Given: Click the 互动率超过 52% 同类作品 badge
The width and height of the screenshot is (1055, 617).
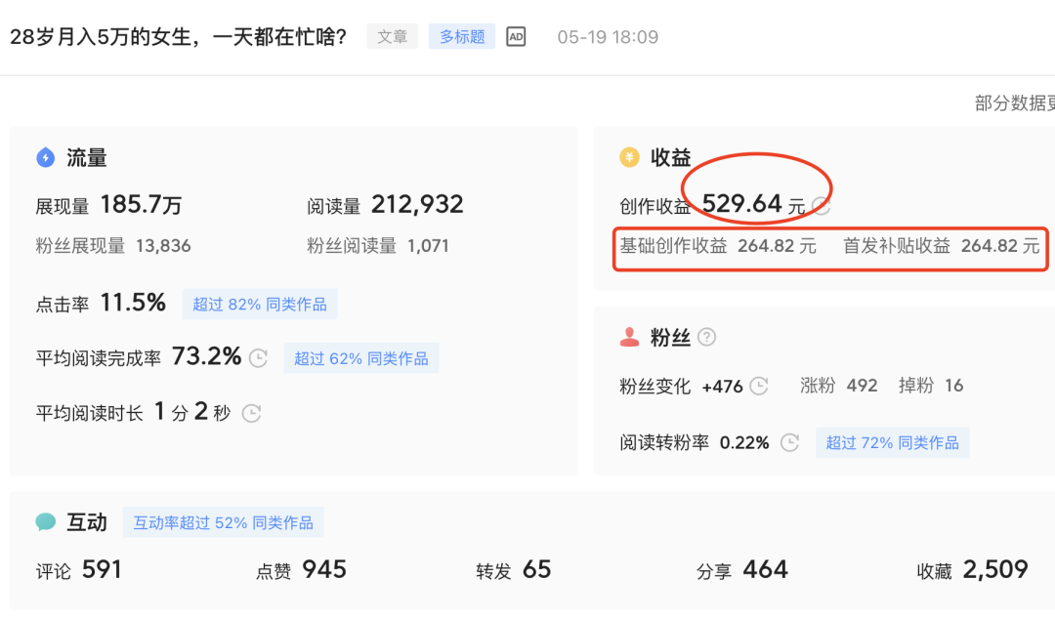Looking at the screenshot, I should point(224,522).
